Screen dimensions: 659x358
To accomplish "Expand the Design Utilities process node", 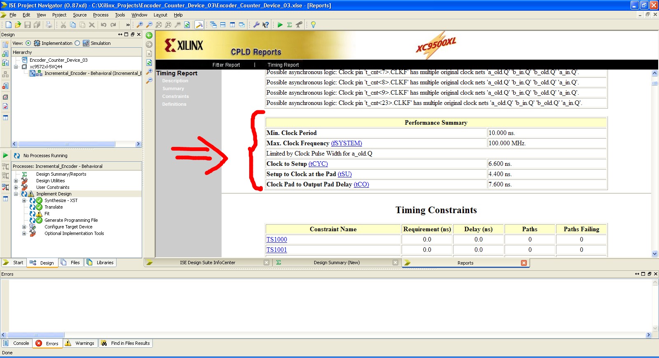I will [16, 181].
